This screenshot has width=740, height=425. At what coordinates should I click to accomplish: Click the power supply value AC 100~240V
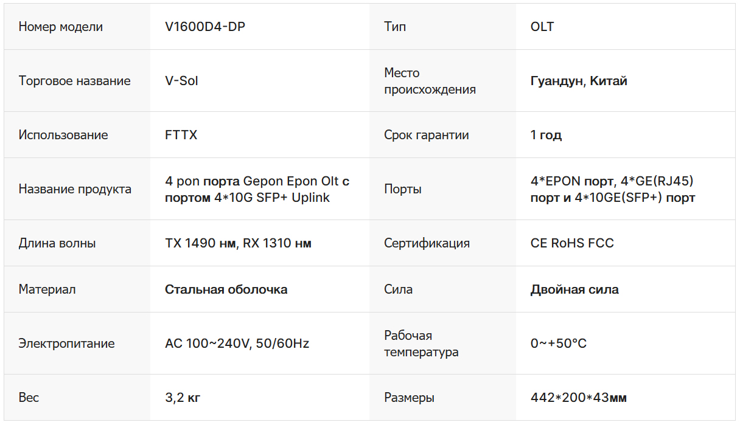(x=237, y=344)
